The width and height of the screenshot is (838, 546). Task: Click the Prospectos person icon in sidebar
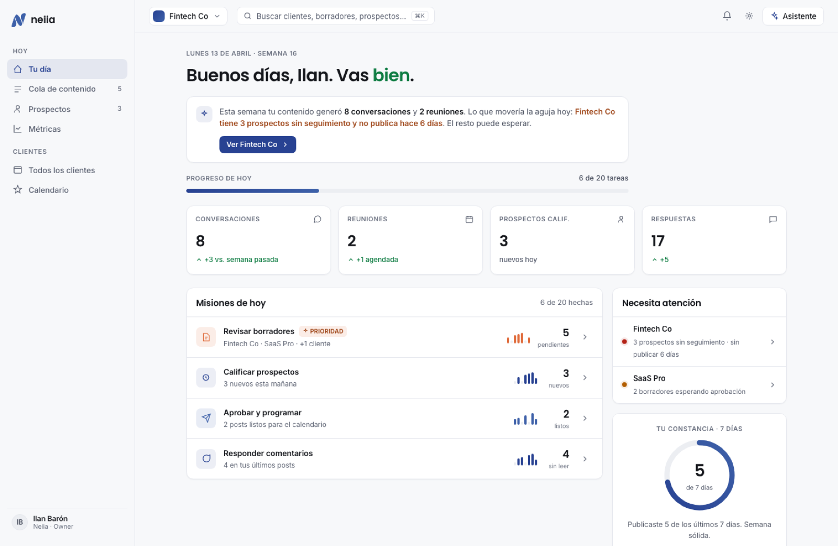tap(18, 109)
